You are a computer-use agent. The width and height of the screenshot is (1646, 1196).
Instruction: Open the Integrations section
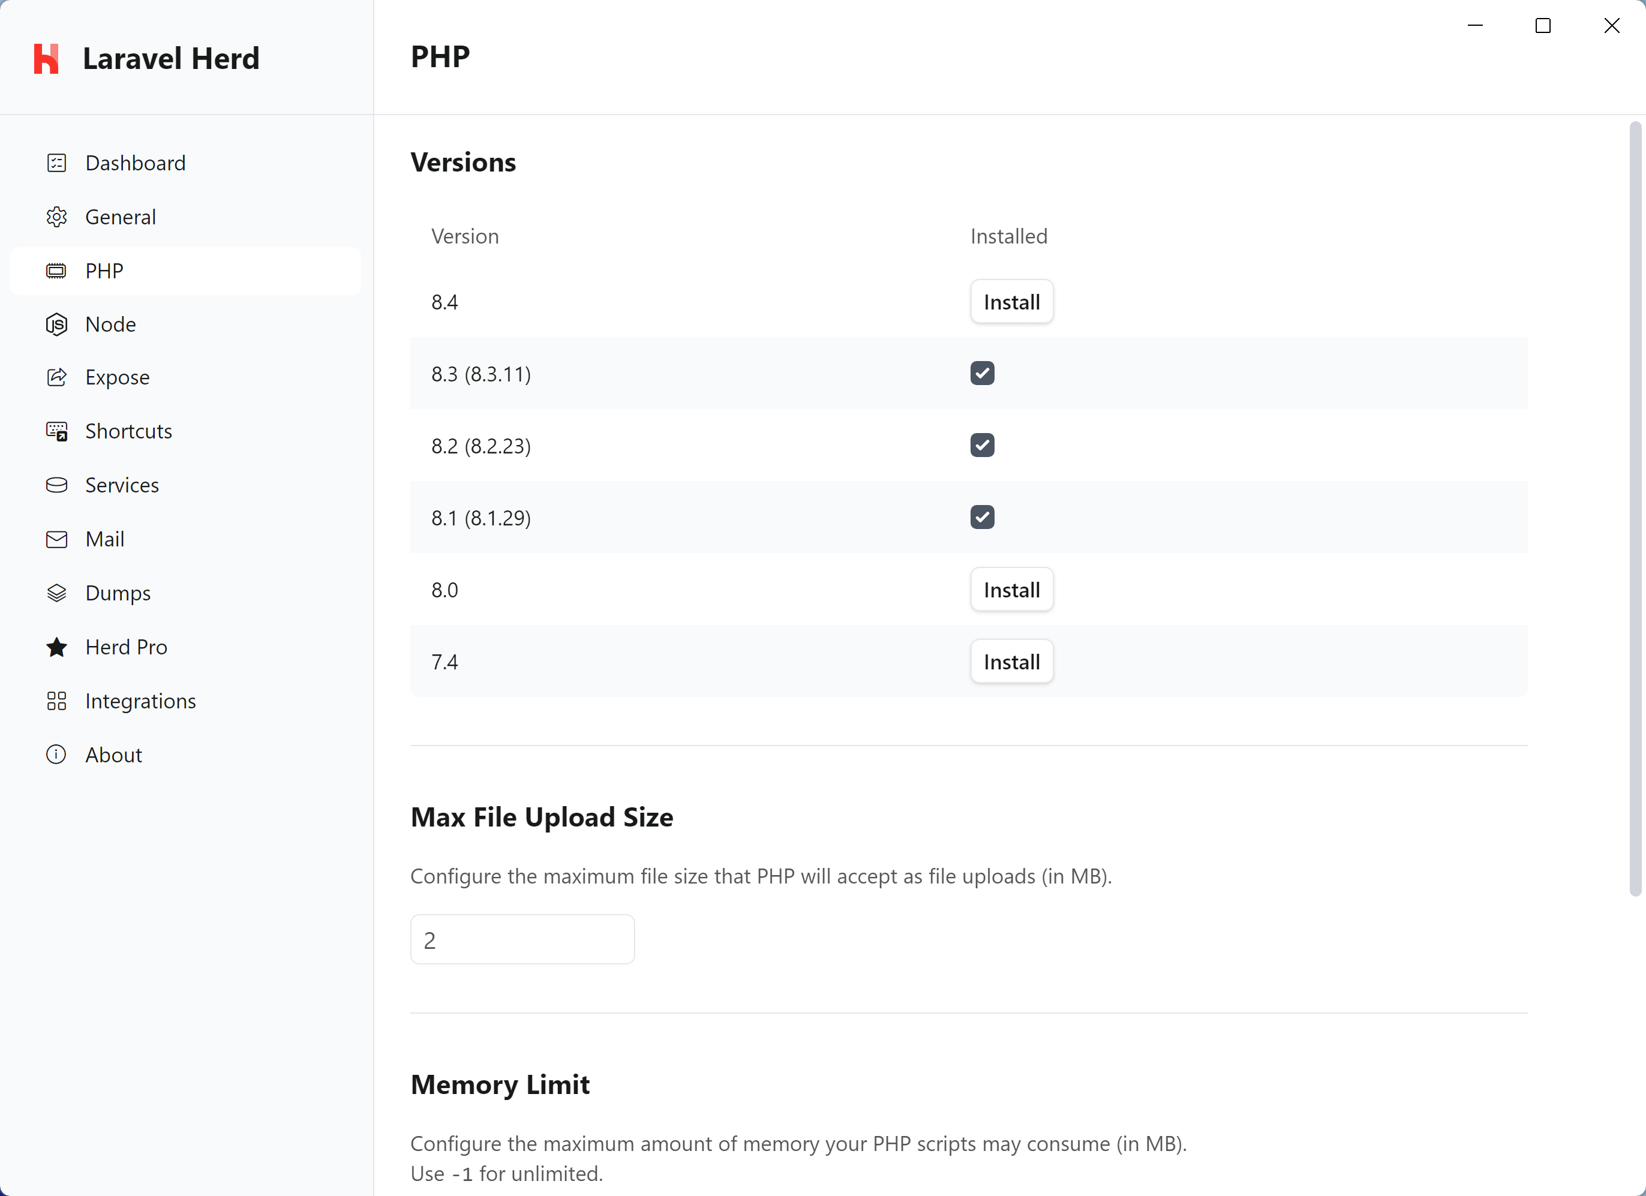coord(140,700)
